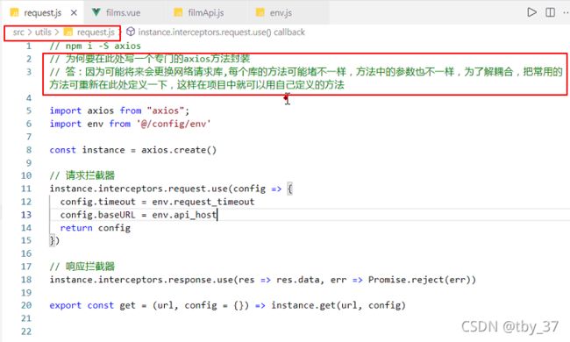Click the JS file icon in the request.js tab
The width and height of the screenshot is (570, 342).
pyautogui.click(x=14, y=13)
